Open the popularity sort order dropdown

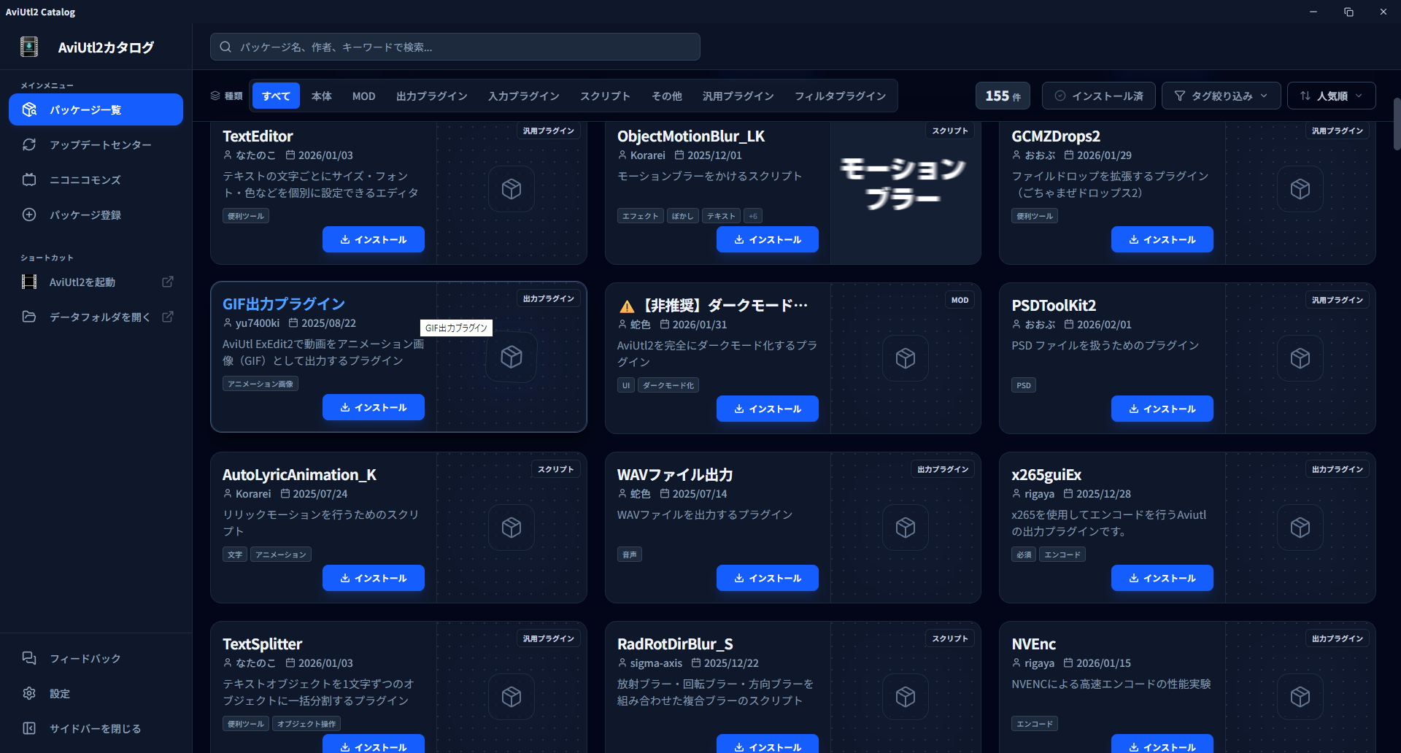click(1331, 96)
